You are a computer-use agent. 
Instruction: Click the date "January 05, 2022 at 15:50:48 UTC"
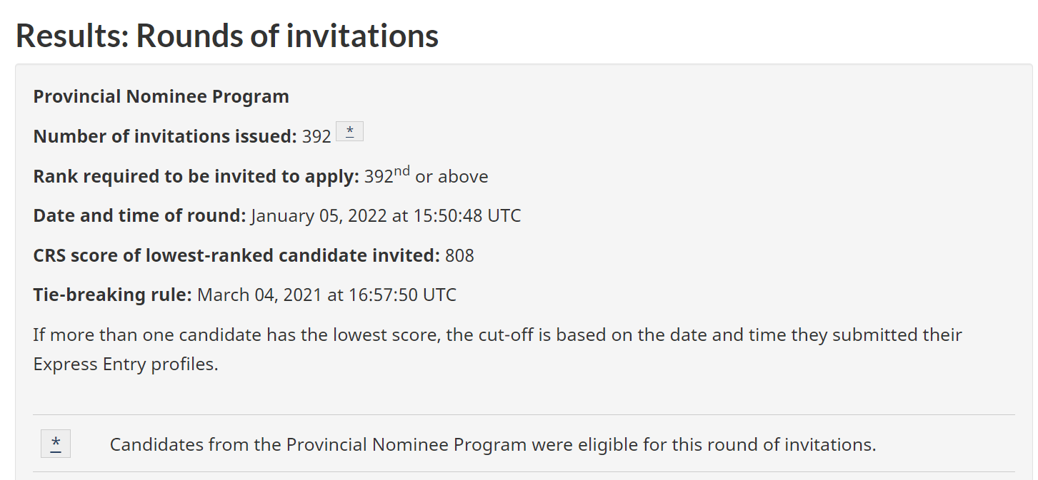tap(386, 215)
